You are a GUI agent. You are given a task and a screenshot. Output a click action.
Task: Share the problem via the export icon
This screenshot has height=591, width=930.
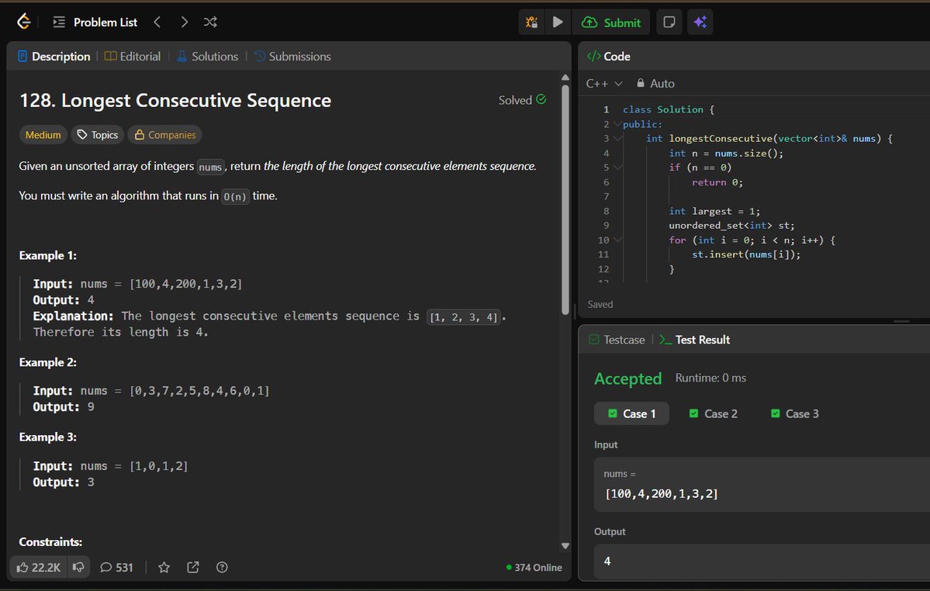pyautogui.click(x=192, y=567)
